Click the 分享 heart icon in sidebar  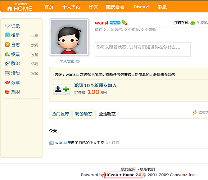[x=7, y=83]
